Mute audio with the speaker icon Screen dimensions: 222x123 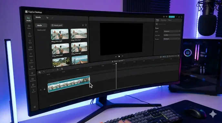(x=170, y=56)
